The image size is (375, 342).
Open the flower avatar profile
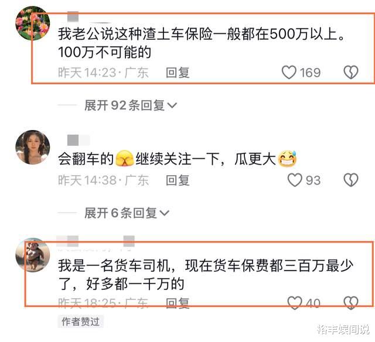click(33, 23)
